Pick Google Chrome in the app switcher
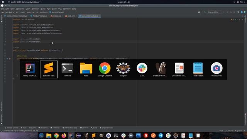The height and width of the screenshot is (139, 247). coord(105,69)
